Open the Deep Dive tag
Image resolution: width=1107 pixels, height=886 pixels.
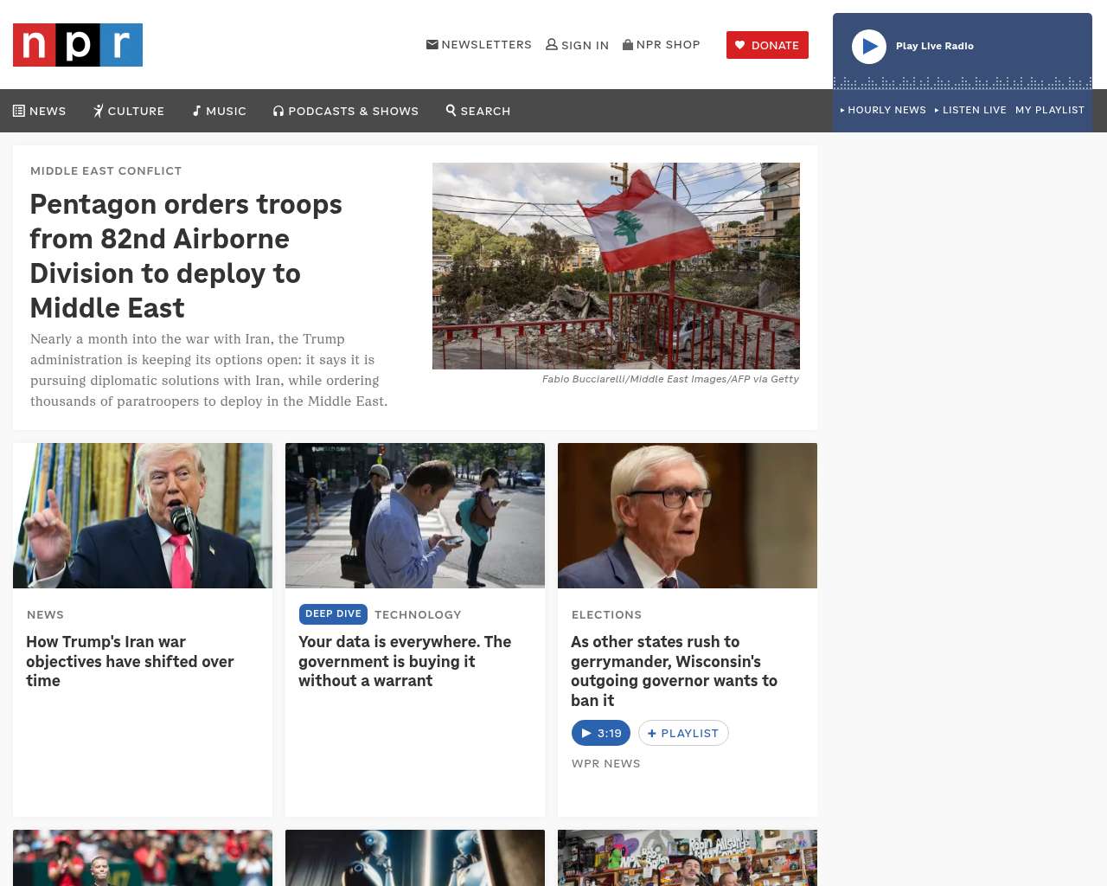coord(333,613)
